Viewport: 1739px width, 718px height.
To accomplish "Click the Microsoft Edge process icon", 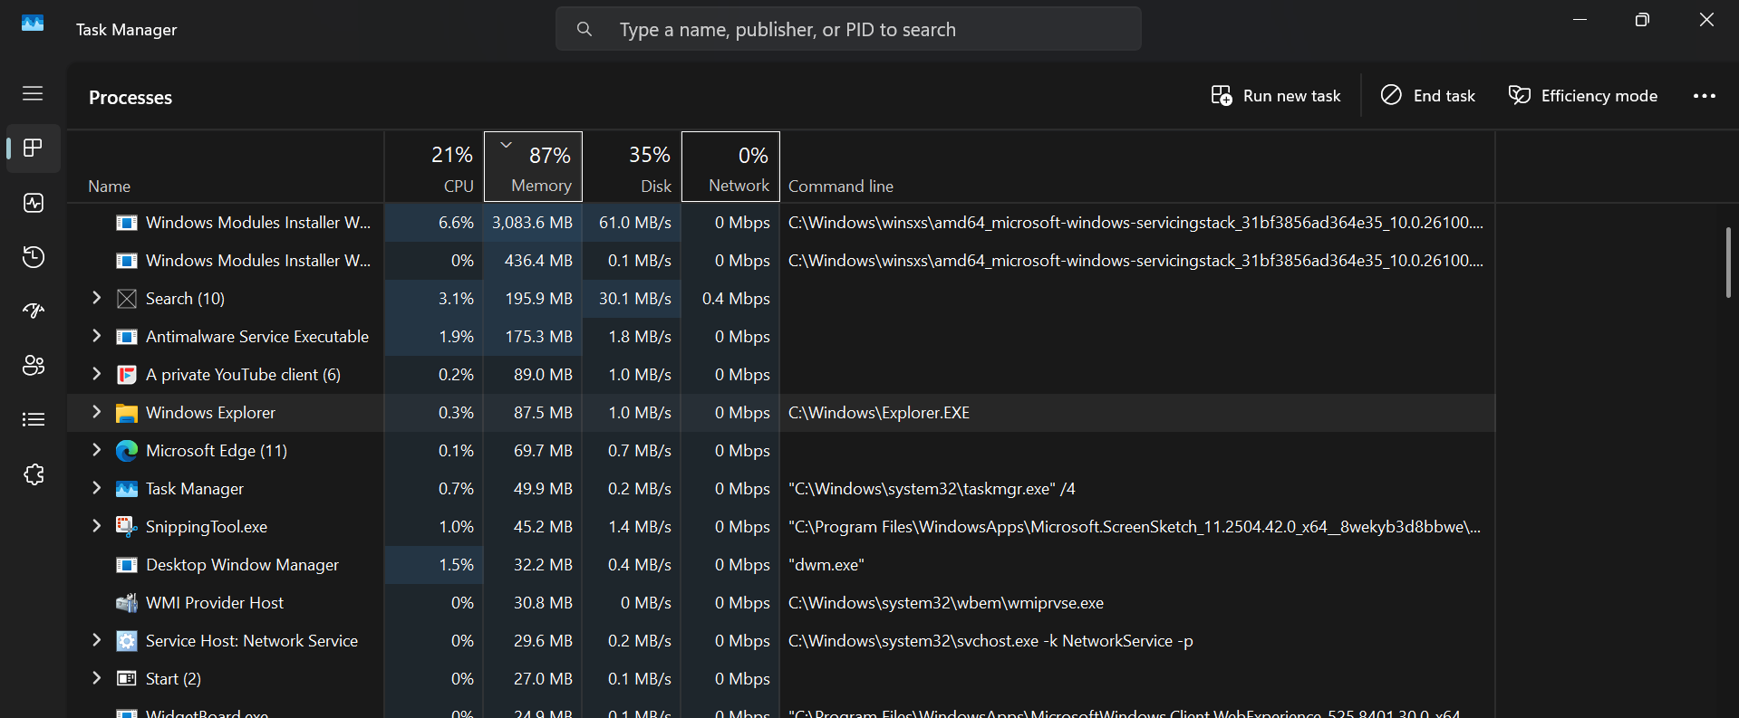I will point(127,451).
